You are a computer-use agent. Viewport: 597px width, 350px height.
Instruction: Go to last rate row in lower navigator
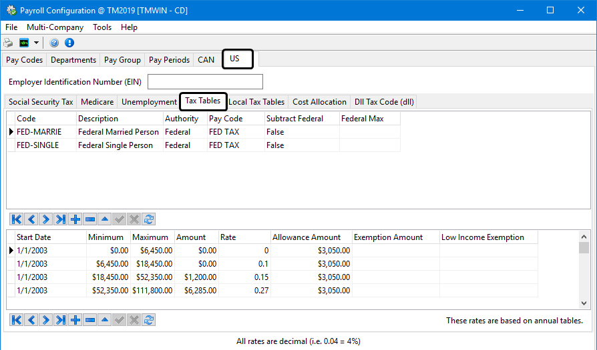click(x=61, y=321)
